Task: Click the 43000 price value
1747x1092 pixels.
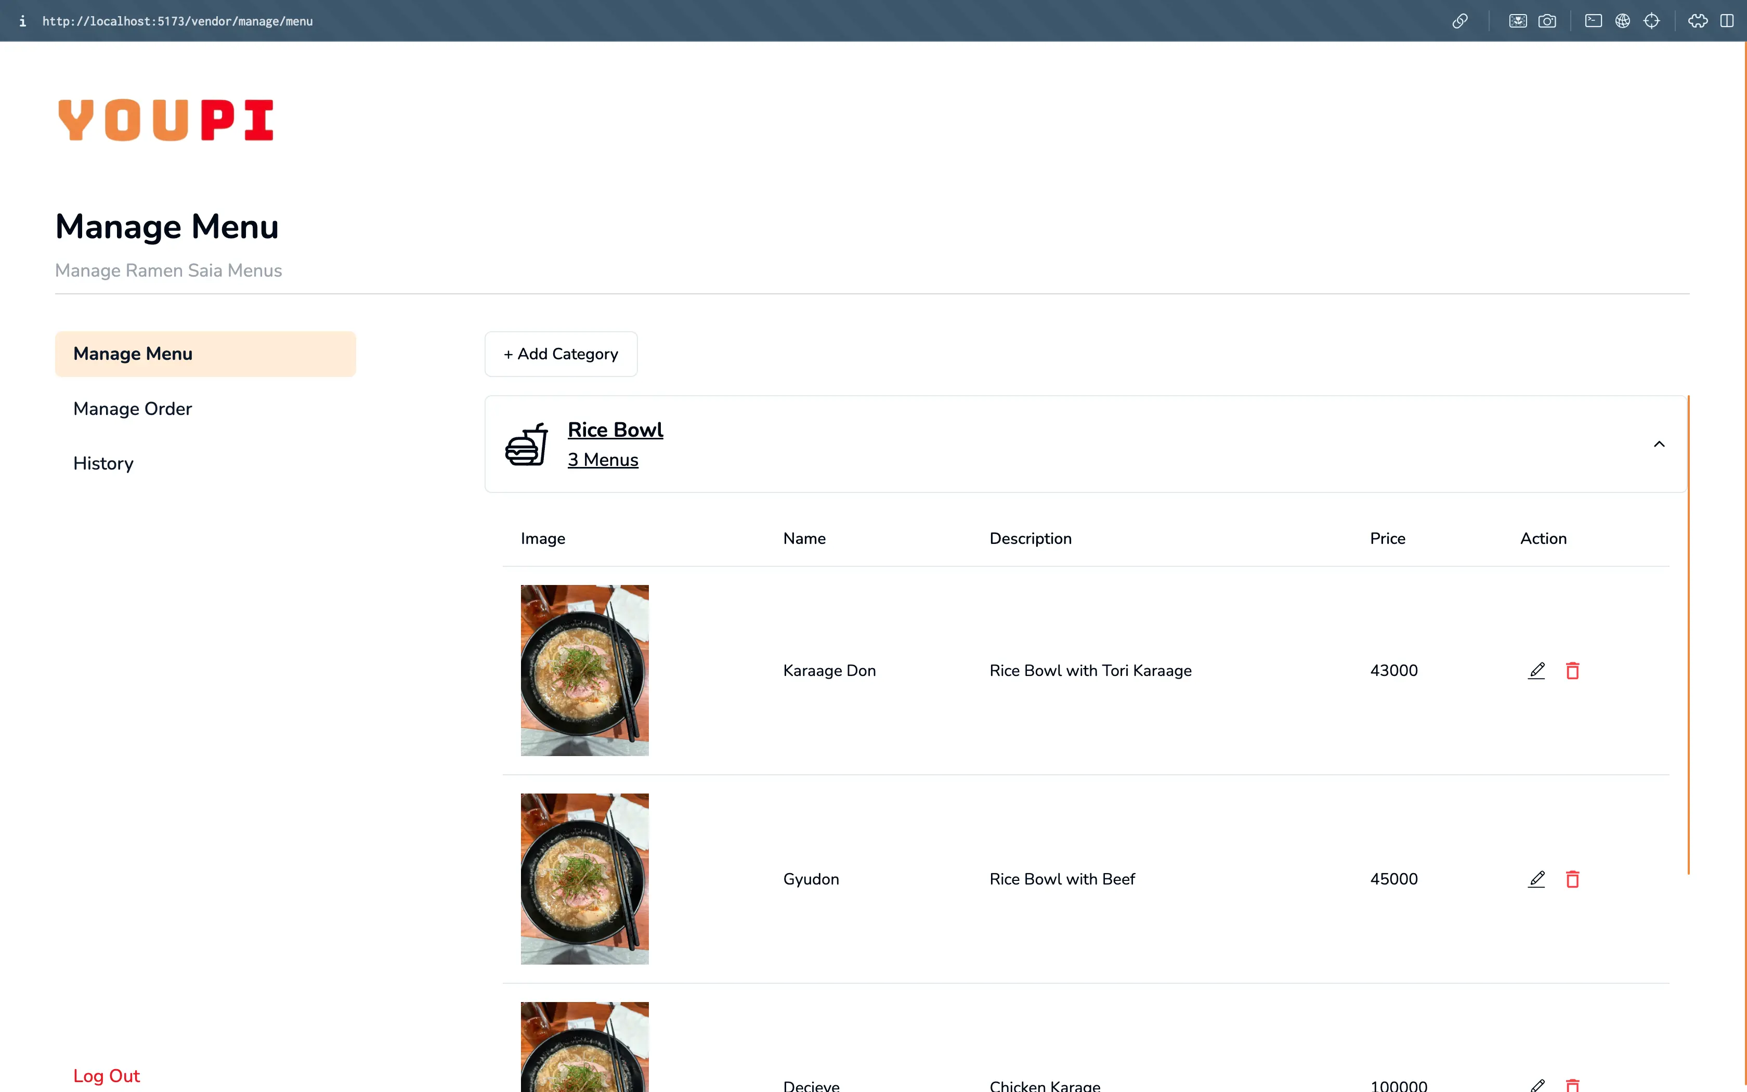Action: tap(1393, 670)
